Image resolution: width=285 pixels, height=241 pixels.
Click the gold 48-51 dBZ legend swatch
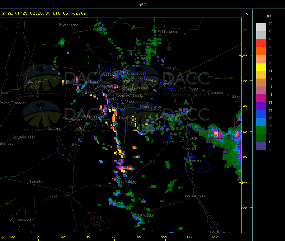[261, 75]
